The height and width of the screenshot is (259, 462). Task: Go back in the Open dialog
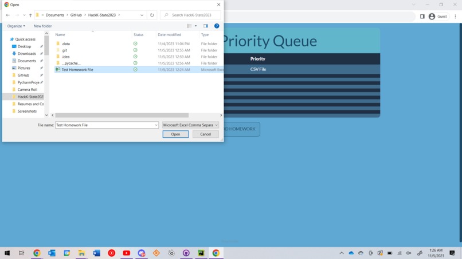click(8, 15)
